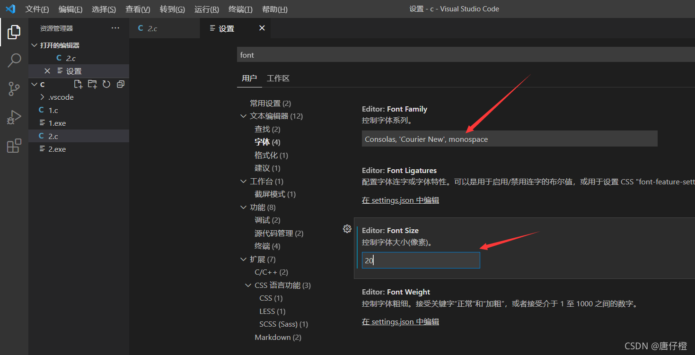Open the 帮助(H) menu

274,9
